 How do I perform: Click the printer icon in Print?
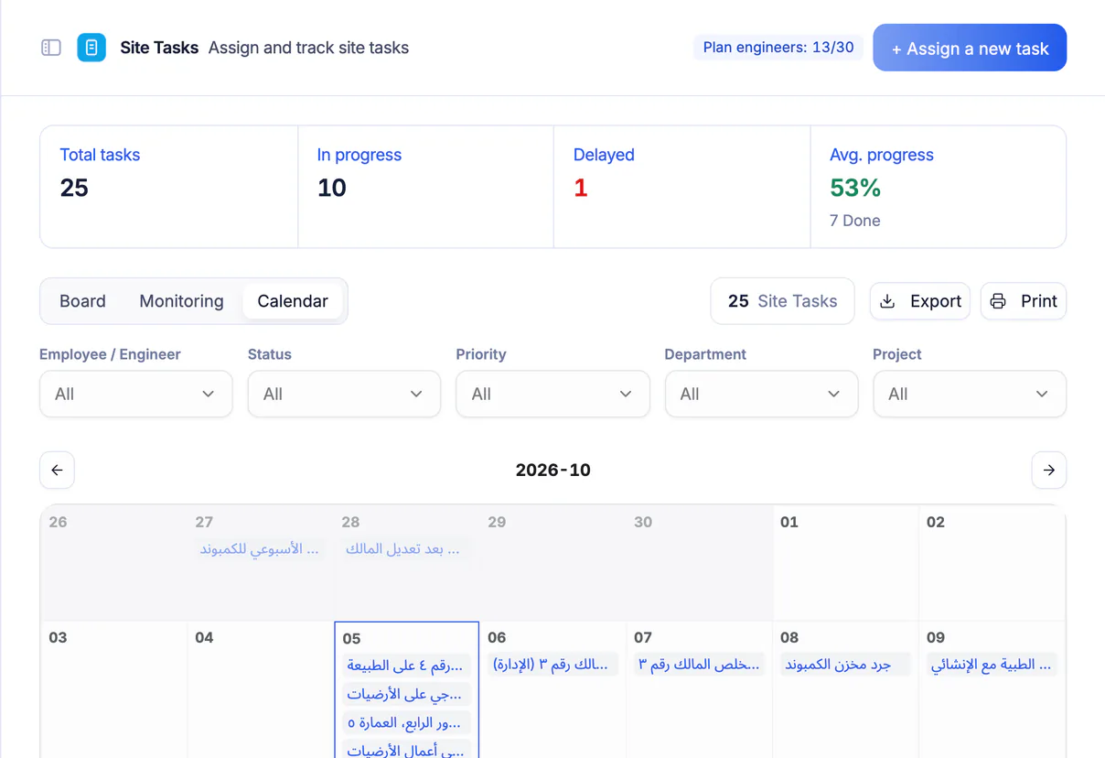tap(998, 301)
